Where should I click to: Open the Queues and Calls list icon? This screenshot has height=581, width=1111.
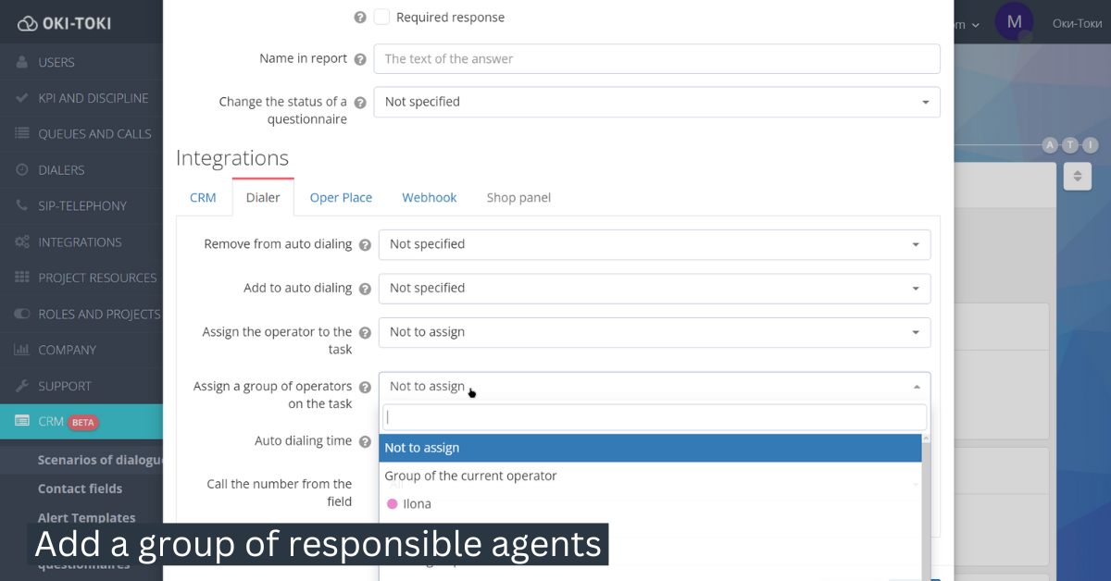22,134
